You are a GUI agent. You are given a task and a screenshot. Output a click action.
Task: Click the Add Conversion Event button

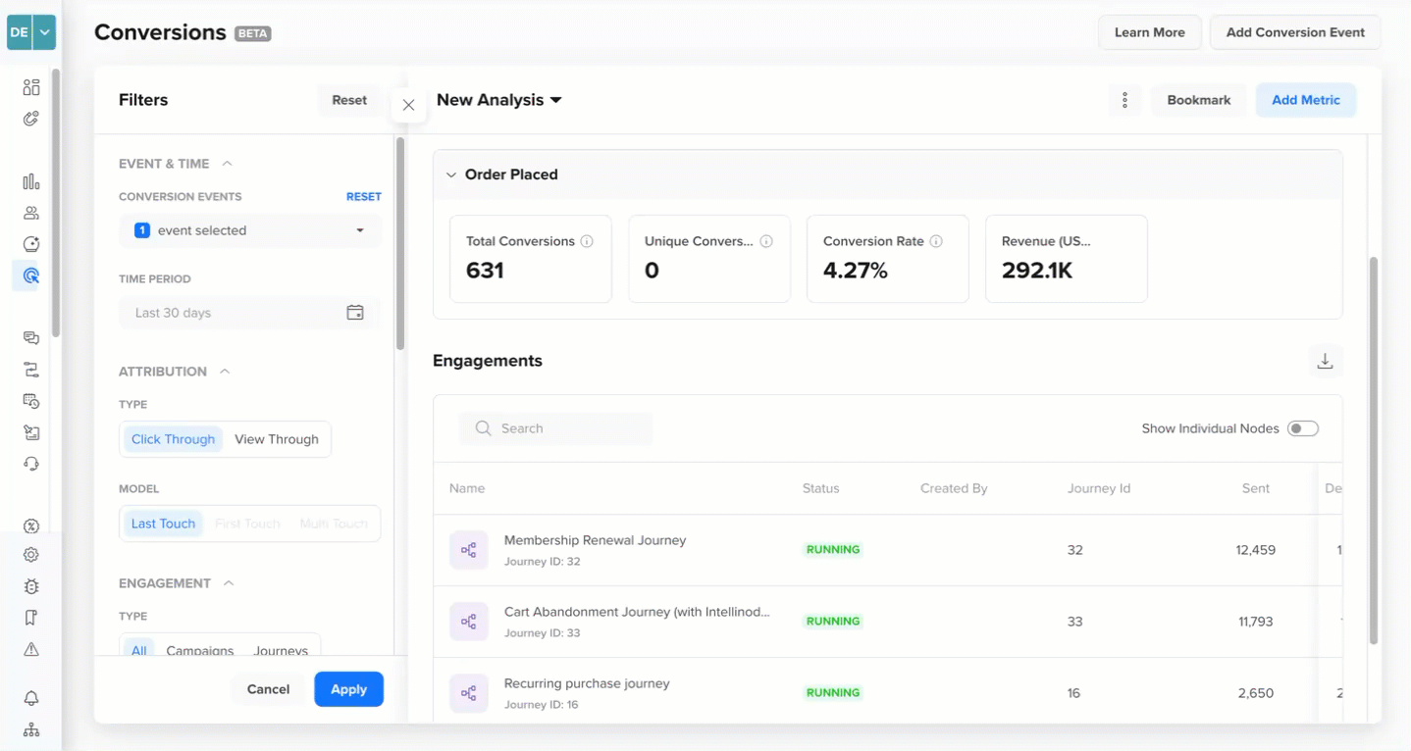click(x=1295, y=32)
